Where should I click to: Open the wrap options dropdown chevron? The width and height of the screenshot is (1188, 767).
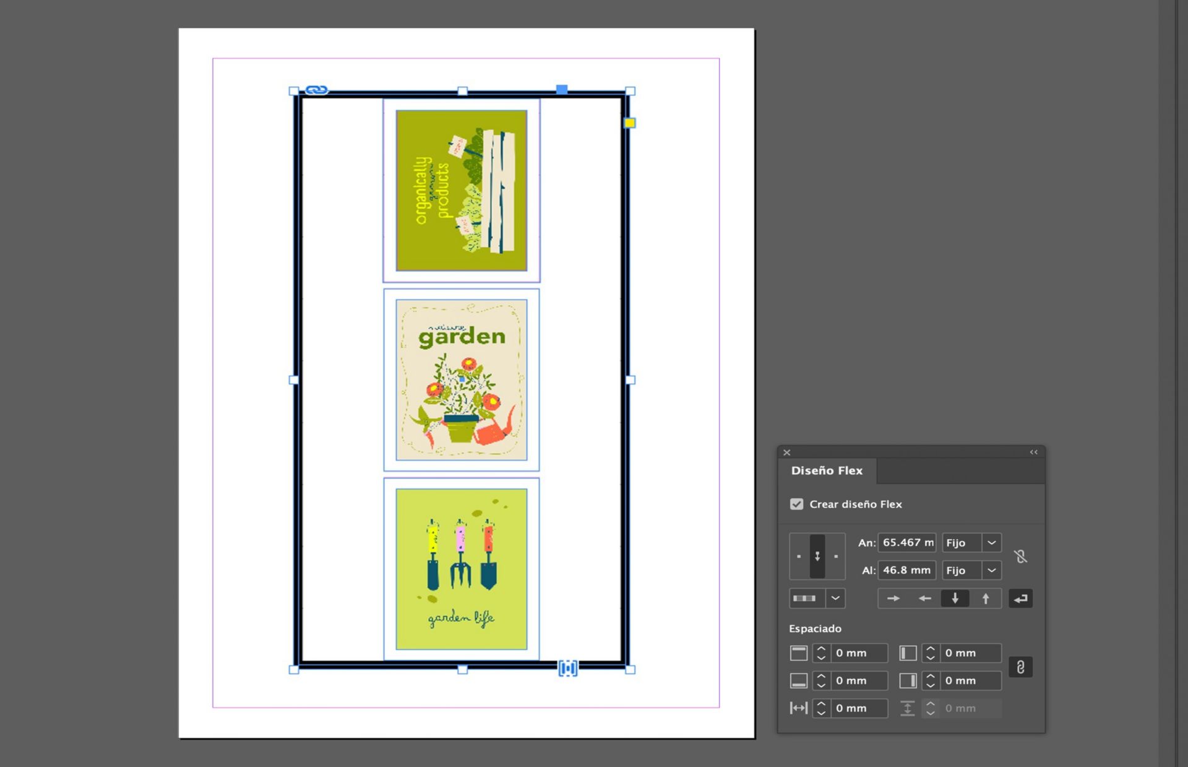tap(835, 598)
